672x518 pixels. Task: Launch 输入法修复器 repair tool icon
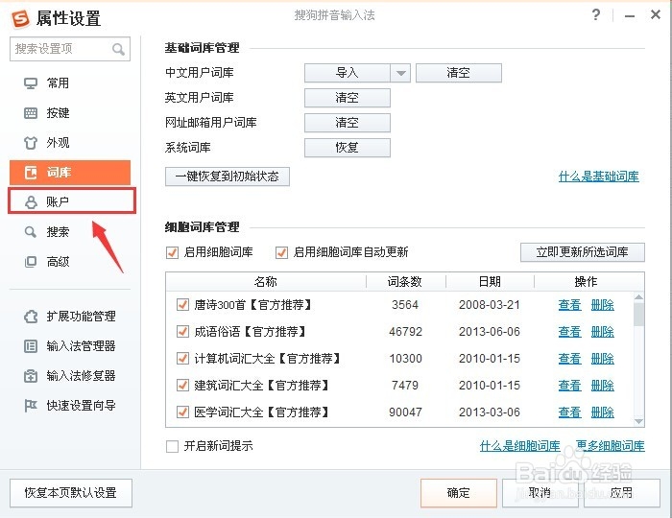pos(31,376)
